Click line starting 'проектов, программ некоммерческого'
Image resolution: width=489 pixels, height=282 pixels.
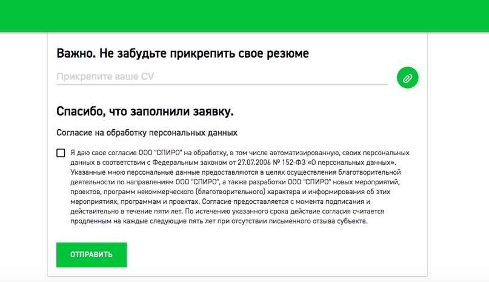pos(230,192)
